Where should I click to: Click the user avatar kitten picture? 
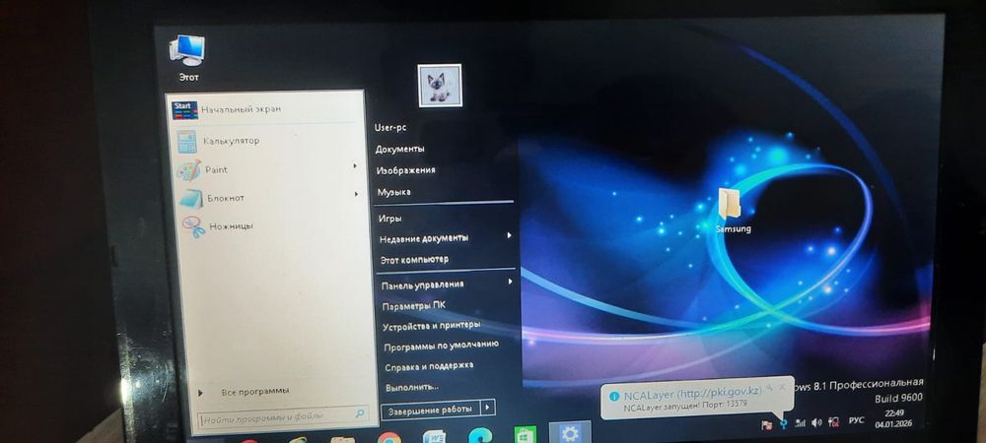(440, 85)
